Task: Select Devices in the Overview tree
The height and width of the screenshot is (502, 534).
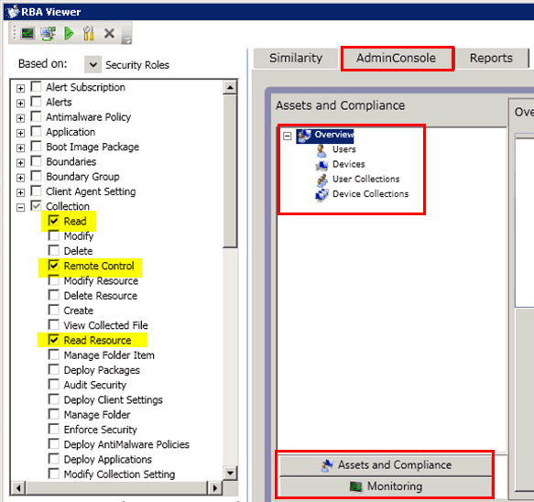Action: click(348, 165)
